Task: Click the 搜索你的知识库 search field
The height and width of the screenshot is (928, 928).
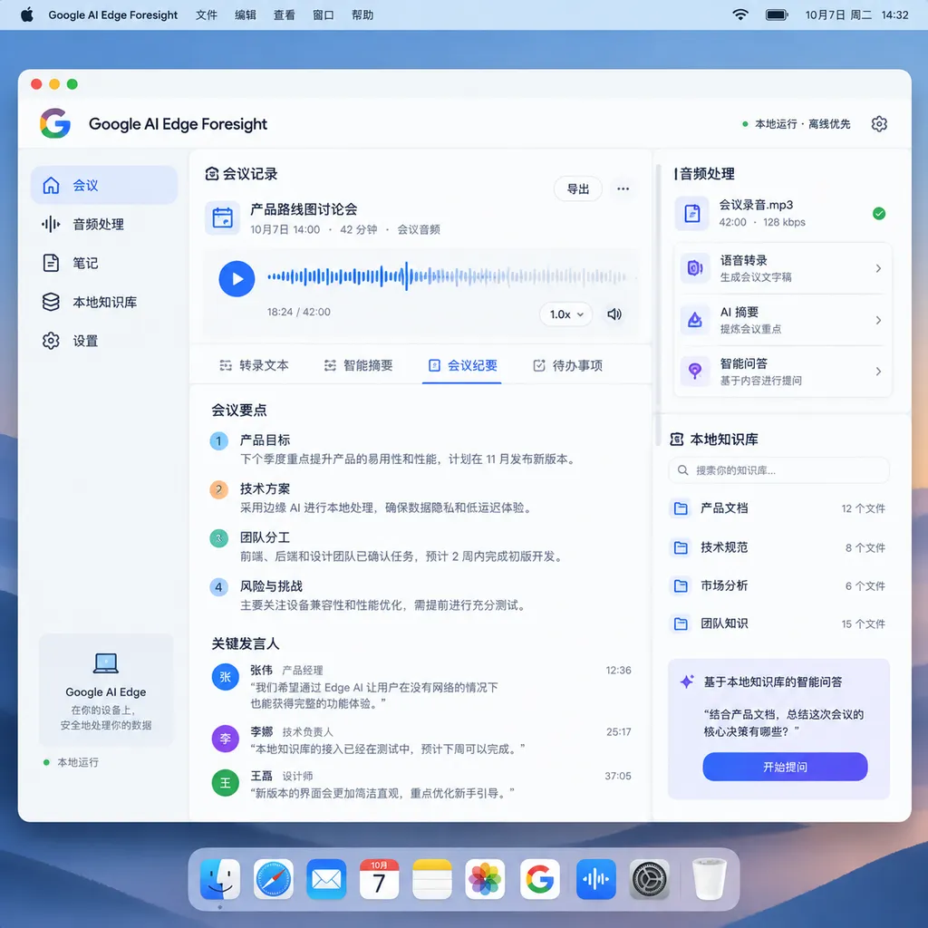Action: coord(779,470)
